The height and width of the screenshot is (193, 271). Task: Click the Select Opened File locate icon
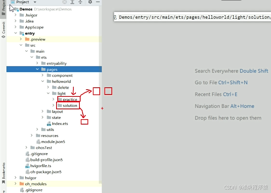click(x=65, y=2)
